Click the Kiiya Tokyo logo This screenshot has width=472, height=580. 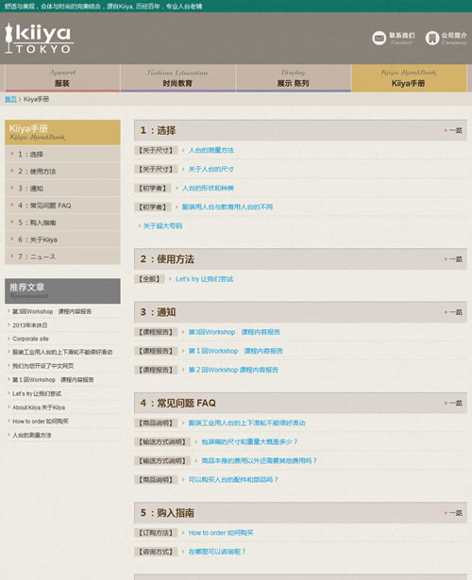pyautogui.click(x=39, y=38)
